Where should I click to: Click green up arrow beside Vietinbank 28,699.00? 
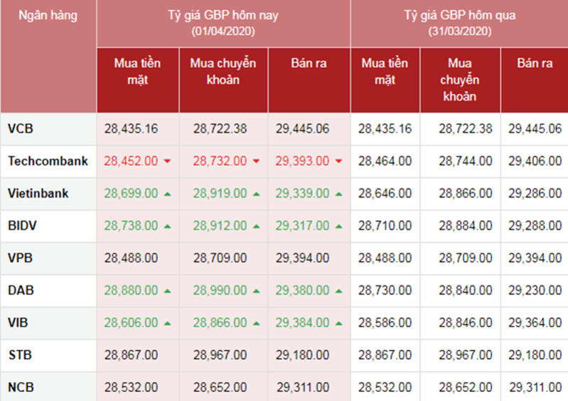click(167, 193)
